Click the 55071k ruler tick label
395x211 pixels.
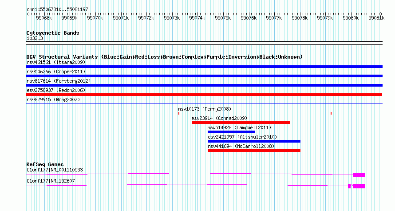pyautogui.click(x=121, y=18)
